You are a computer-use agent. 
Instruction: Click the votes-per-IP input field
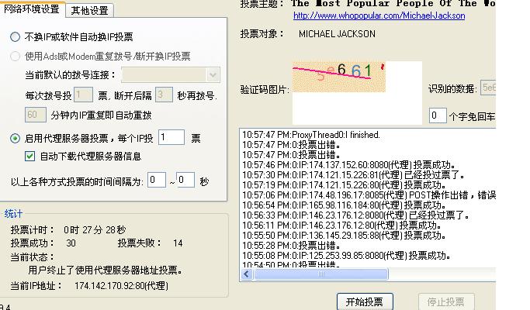[x=171, y=138]
